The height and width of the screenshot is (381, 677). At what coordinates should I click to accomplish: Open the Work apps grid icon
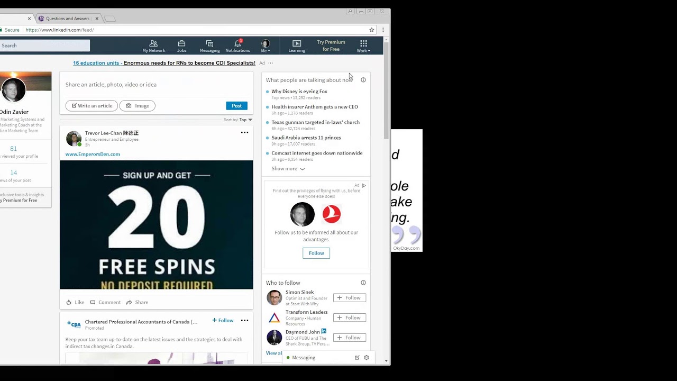point(363,46)
